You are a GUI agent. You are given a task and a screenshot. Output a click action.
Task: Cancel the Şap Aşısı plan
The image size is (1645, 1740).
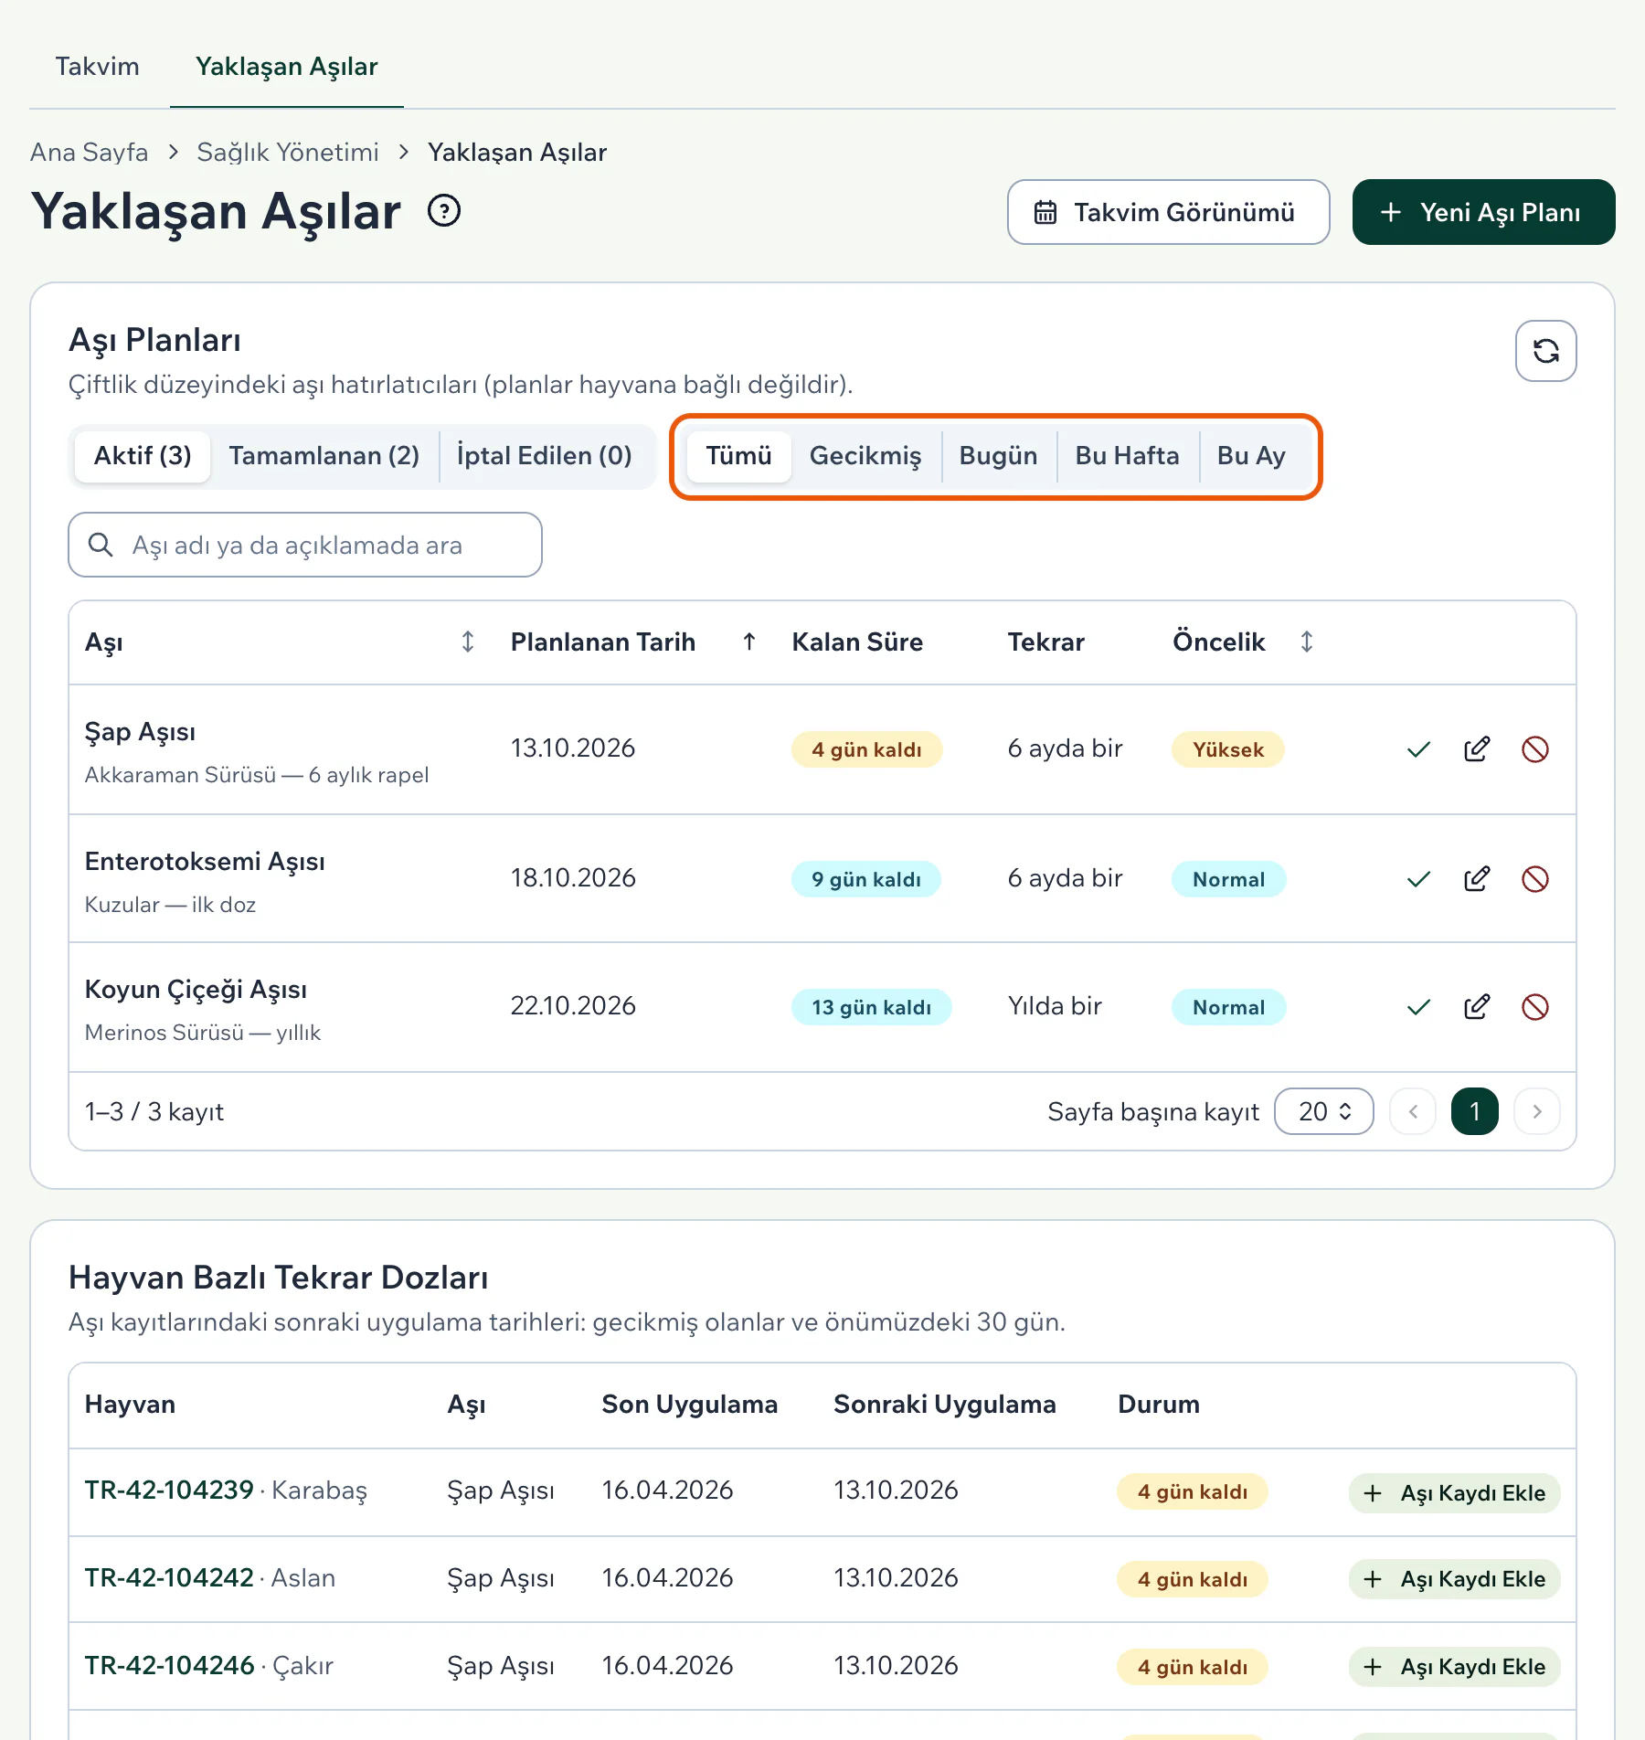[x=1535, y=749]
